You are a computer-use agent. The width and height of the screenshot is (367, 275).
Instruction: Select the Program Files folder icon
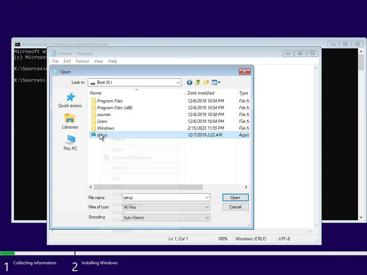pyautogui.click(x=94, y=101)
